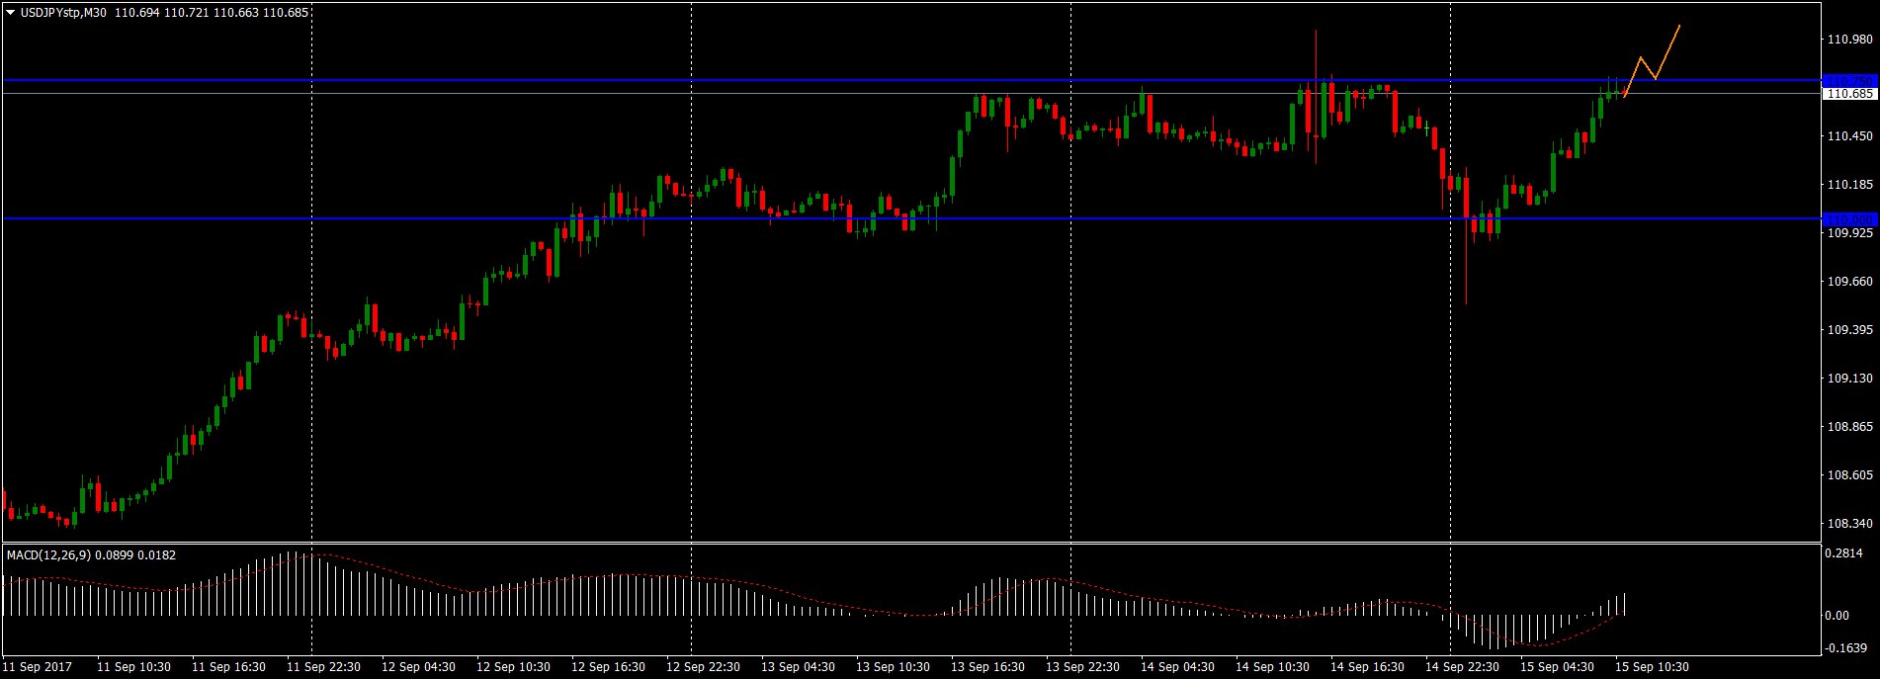The image size is (1880, 679).
Task: Click the white 110.685 current price label
Action: (1848, 94)
